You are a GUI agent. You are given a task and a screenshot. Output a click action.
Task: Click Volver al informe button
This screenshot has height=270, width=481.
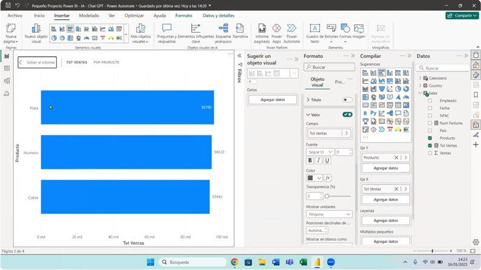[37, 62]
